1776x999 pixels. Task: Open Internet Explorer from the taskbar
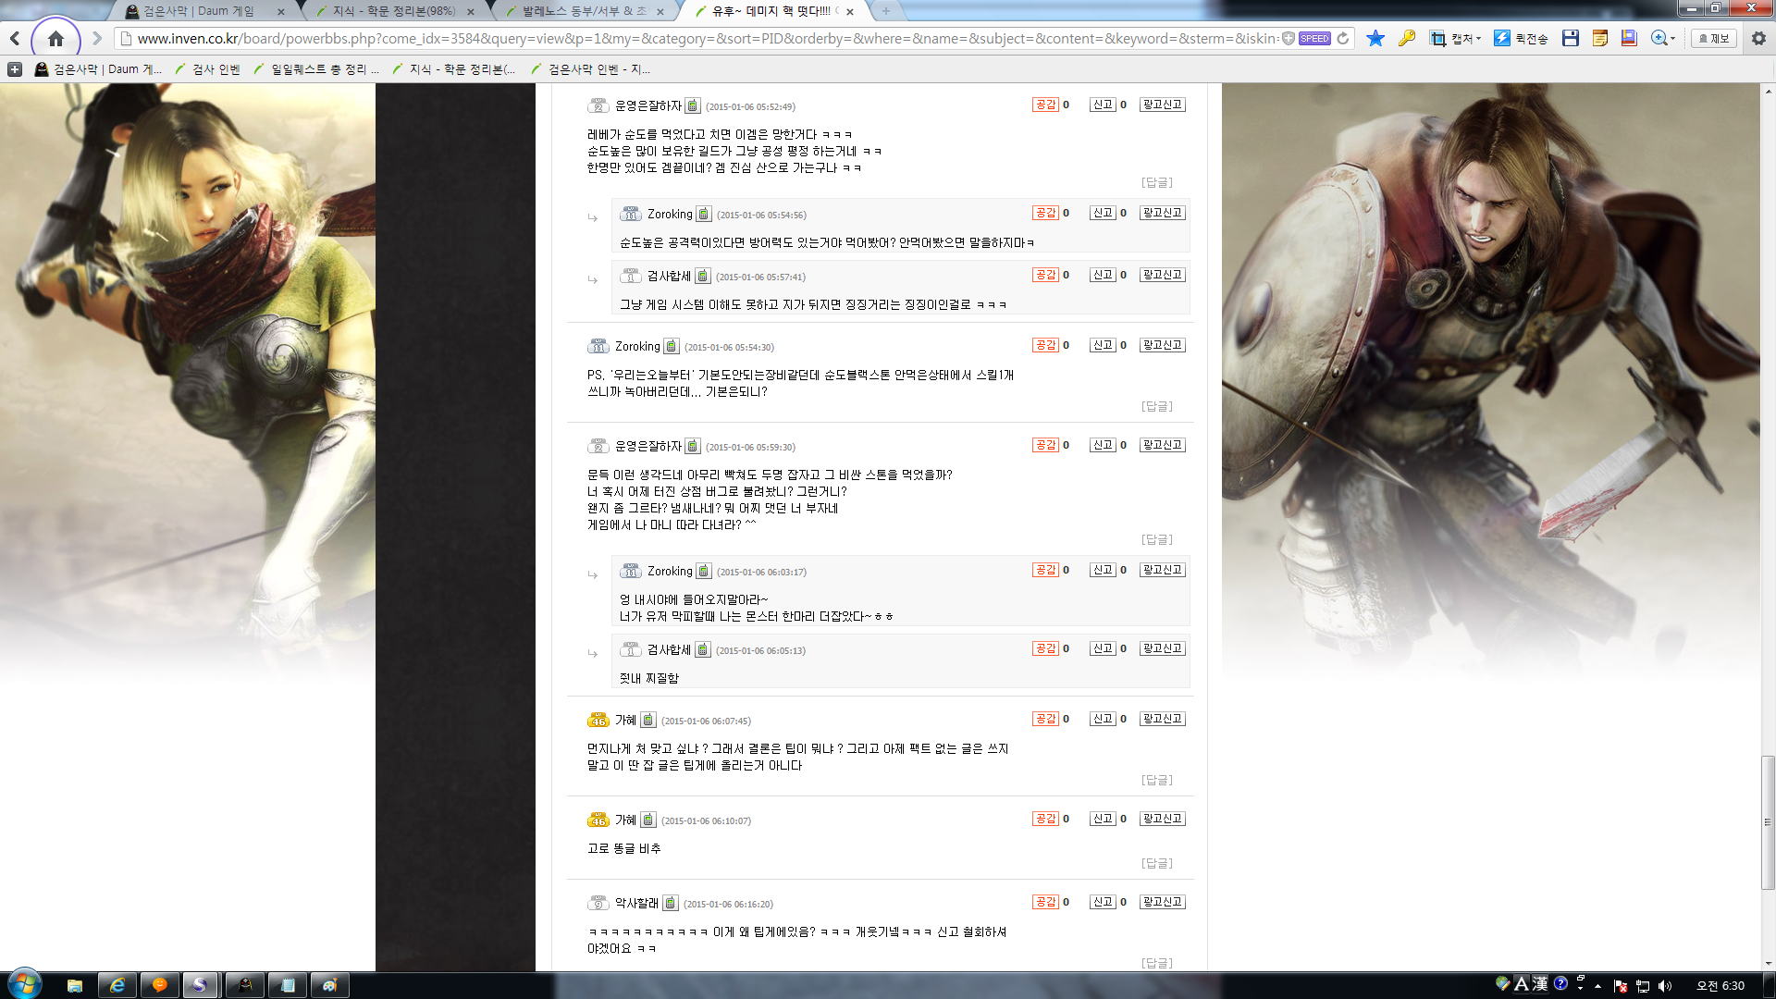pos(117,985)
